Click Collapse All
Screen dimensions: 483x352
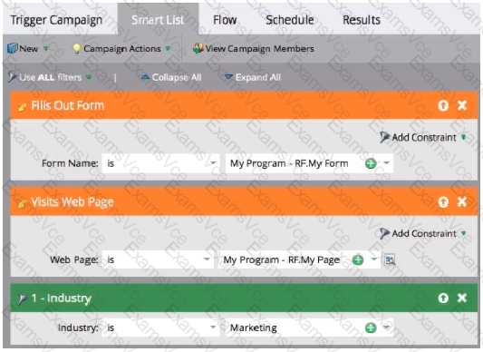[x=171, y=77]
